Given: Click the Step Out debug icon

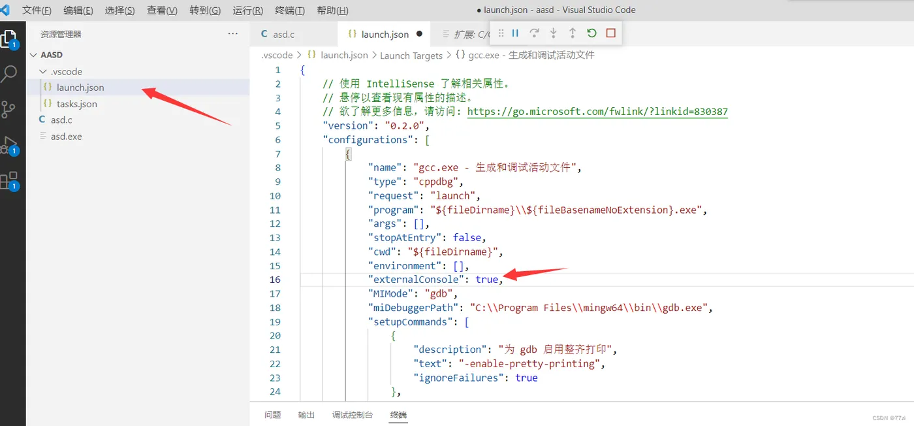Looking at the screenshot, I should [572, 33].
